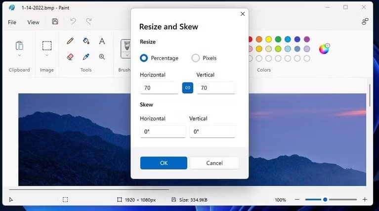Click the Skew Vertical degrees field
The width and height of the screenshot is (379, 211).
point(212,132)
